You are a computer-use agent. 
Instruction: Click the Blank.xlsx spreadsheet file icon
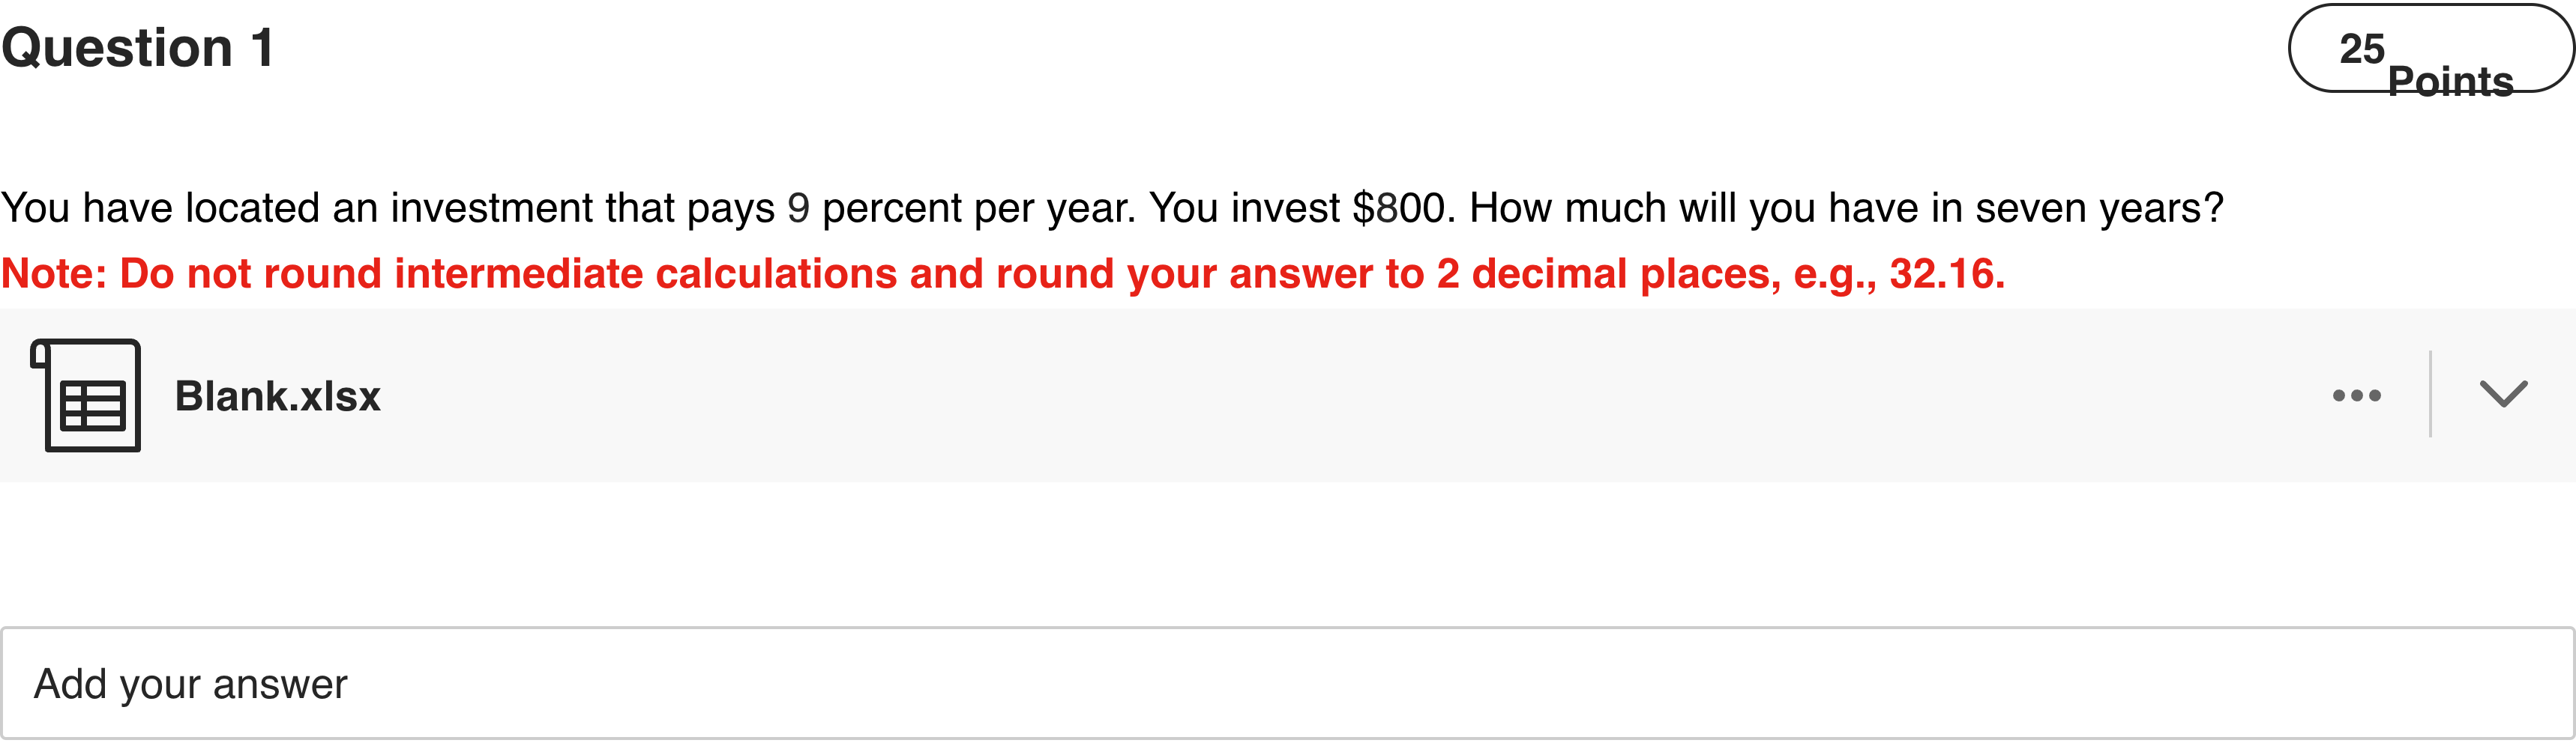coord(87,395)
